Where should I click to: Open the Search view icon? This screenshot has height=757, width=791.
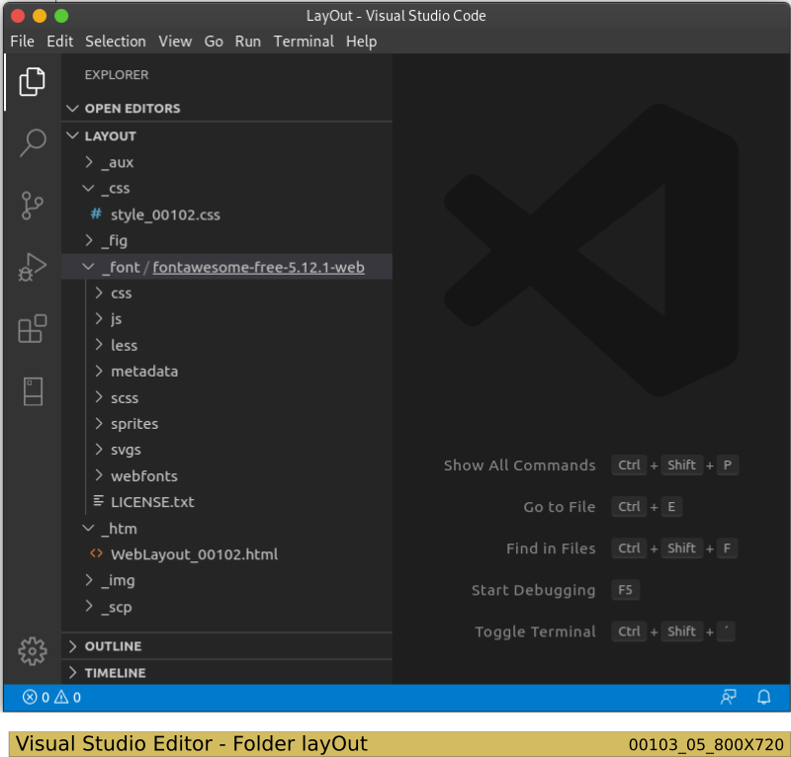coord(33,142)
